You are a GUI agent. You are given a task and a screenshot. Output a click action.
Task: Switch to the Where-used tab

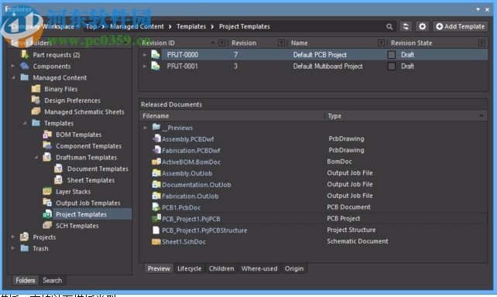(x=259, y=268)
